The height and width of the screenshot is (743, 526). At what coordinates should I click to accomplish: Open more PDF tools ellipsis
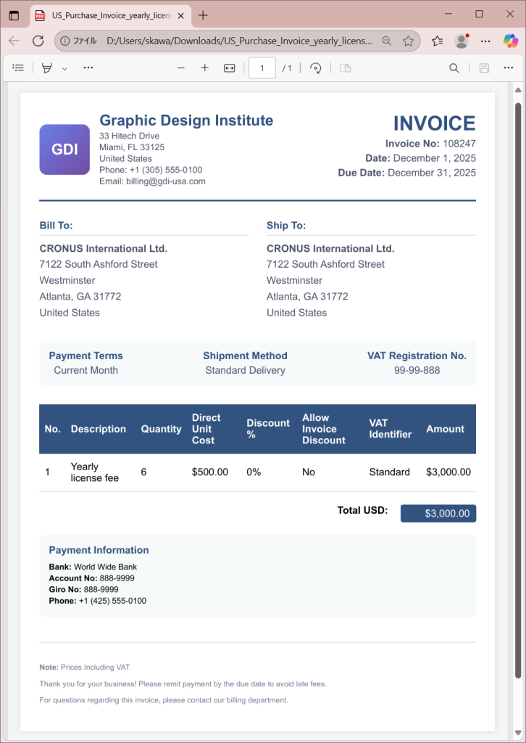point(88,67)
